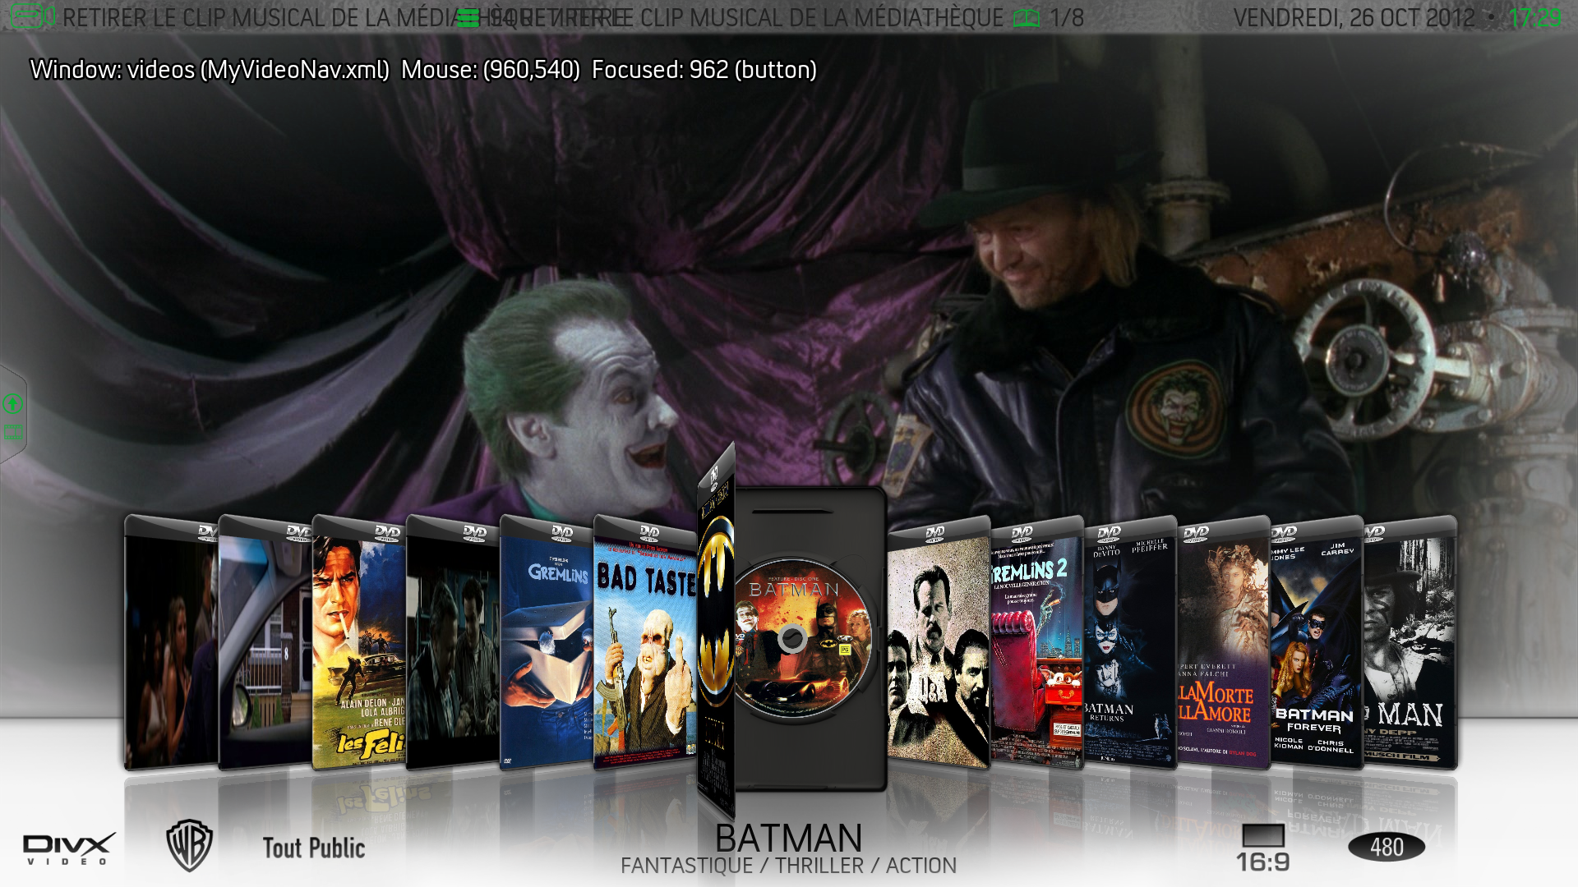Select the Gremlins DVD cover

[x=546, y=642]
